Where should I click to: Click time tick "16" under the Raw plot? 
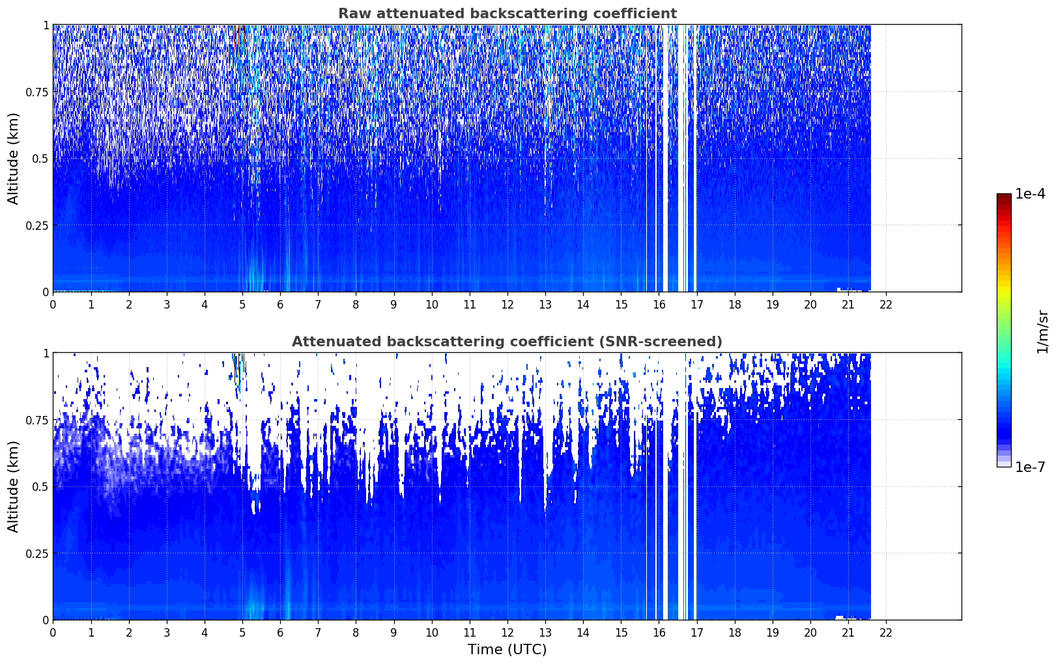pos(659,304)
